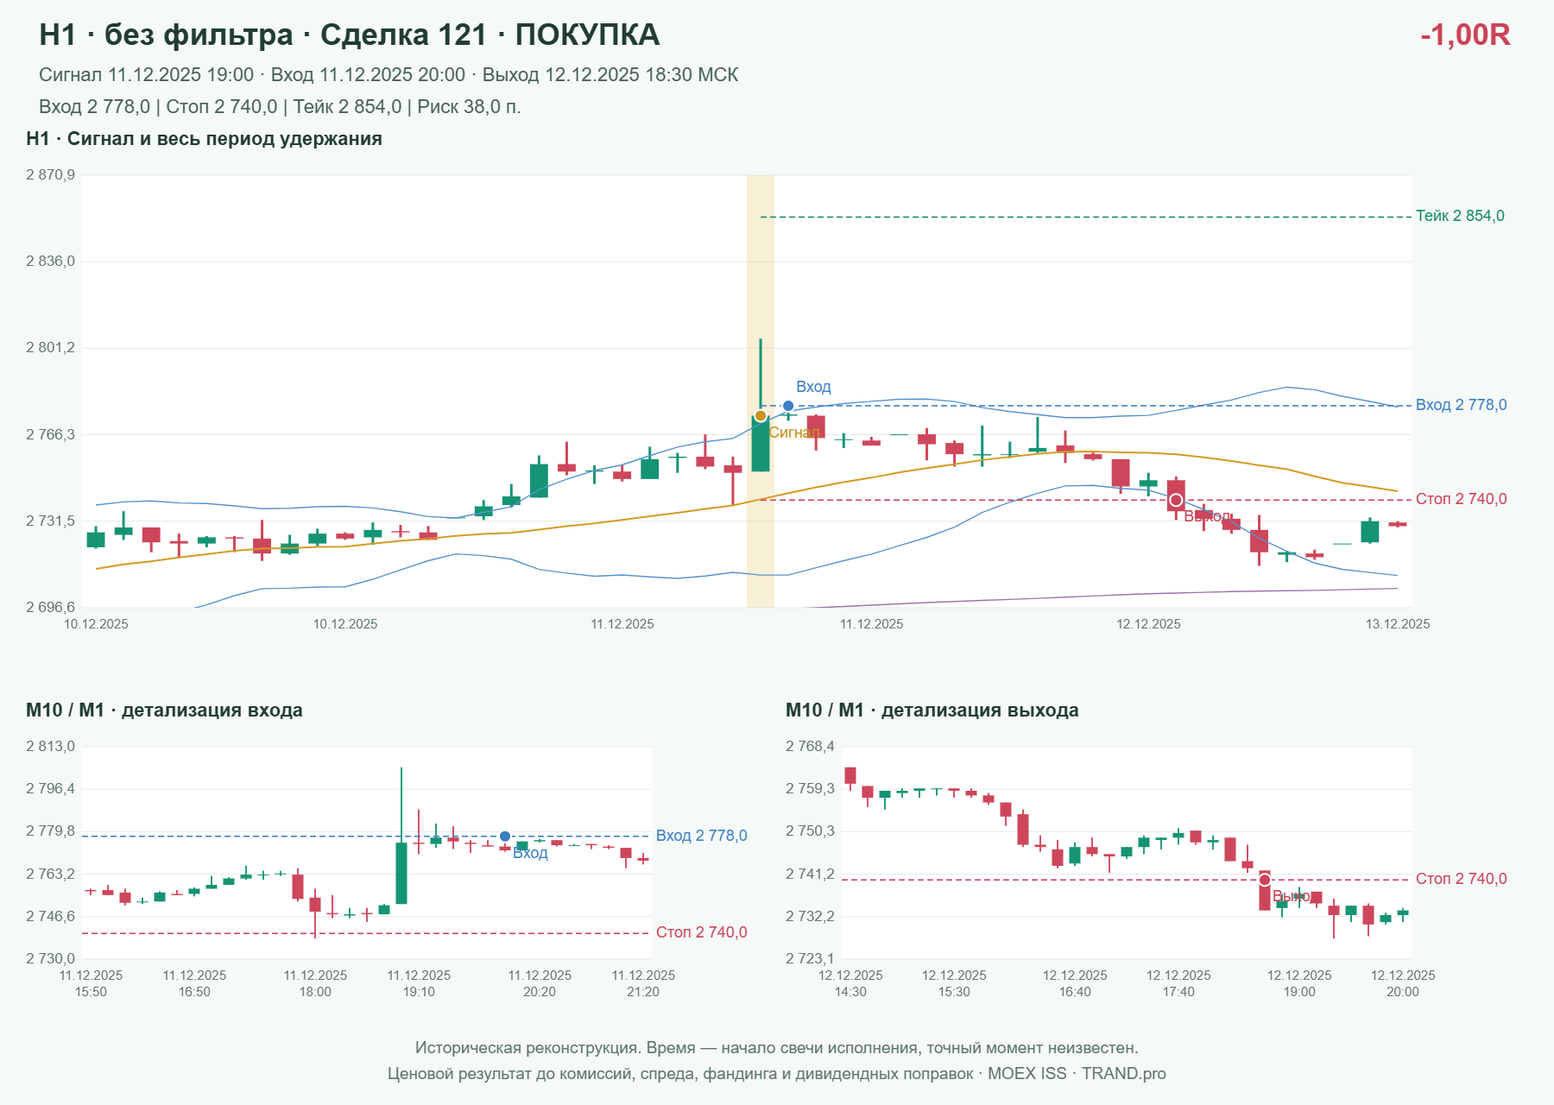Click heading 'M10 / M1 · детализация выхода'
Viewport: 1554px width, 1105px height.
coord(932,710)
